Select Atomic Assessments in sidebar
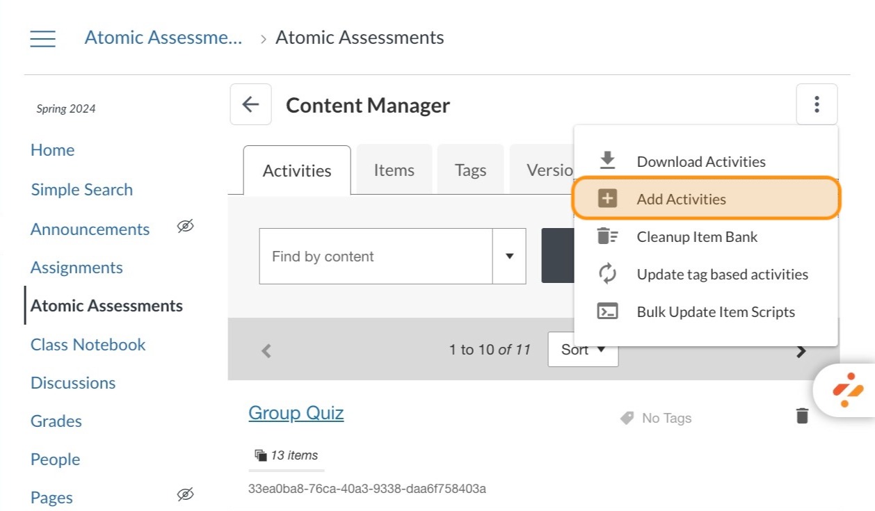 [x=106, y=306]
